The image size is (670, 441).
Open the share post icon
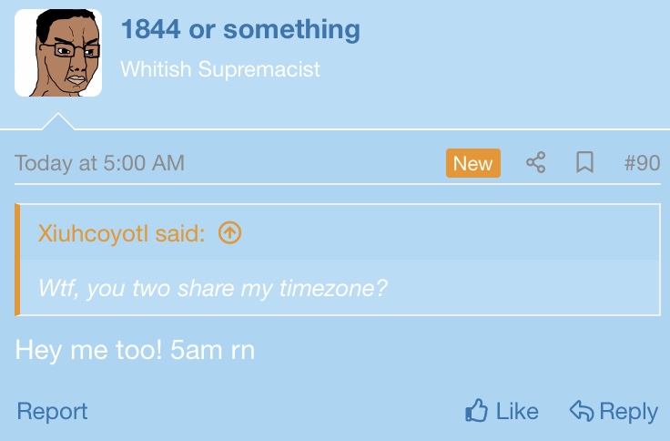[536, 162]
